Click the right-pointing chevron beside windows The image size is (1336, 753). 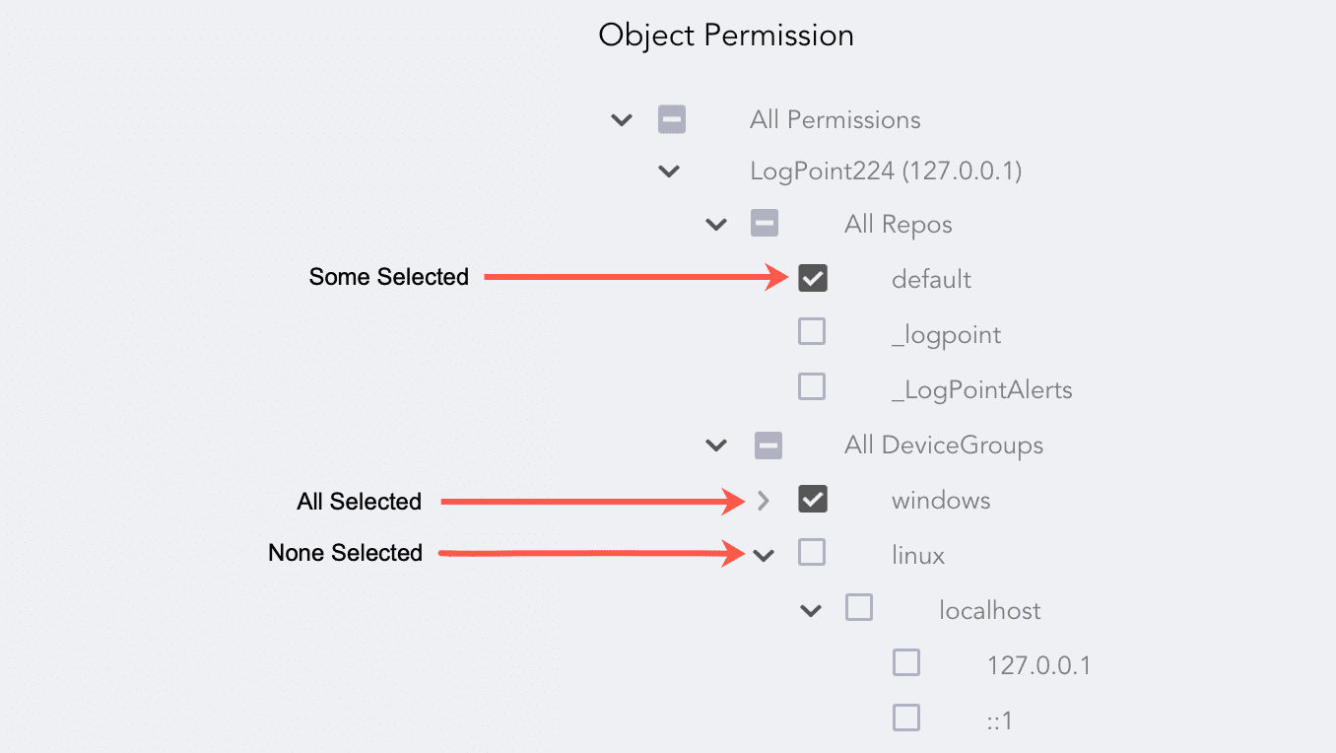[x=764, y=501]
